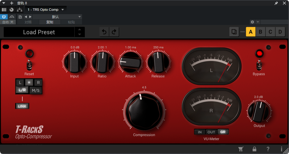Click the 对照 compare button
289x154 pixels.
click(28, 22)
